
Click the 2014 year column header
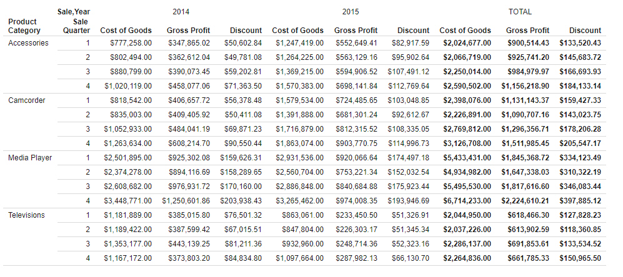(x=181, y=12)
